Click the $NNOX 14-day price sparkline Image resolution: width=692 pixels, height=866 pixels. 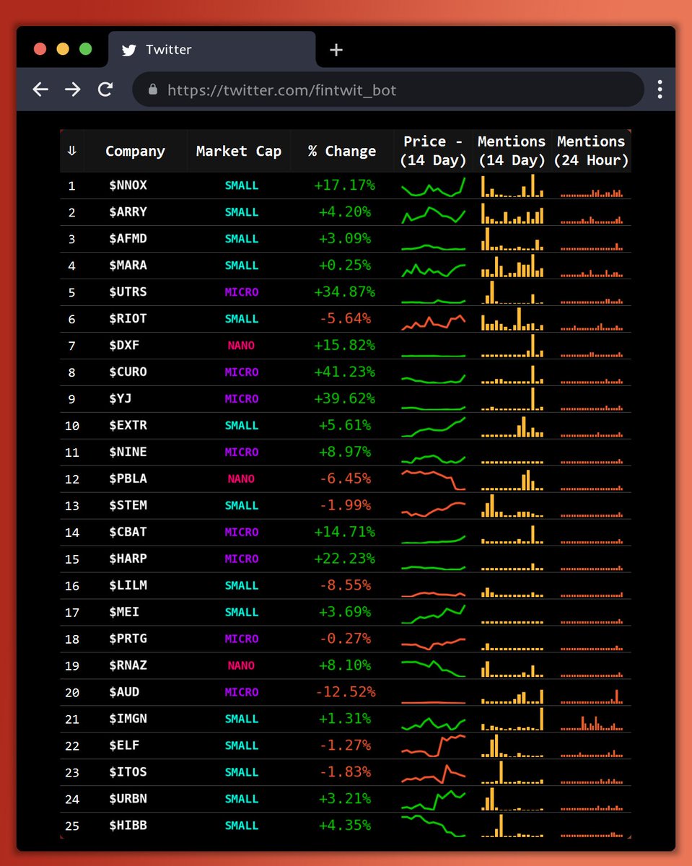[434, 186]
